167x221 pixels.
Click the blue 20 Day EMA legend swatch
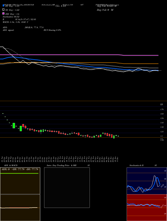coord(4,6)
